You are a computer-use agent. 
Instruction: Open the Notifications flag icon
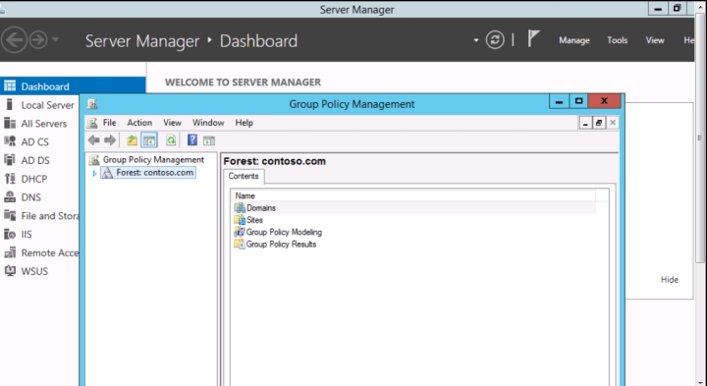tap(533, 39)
